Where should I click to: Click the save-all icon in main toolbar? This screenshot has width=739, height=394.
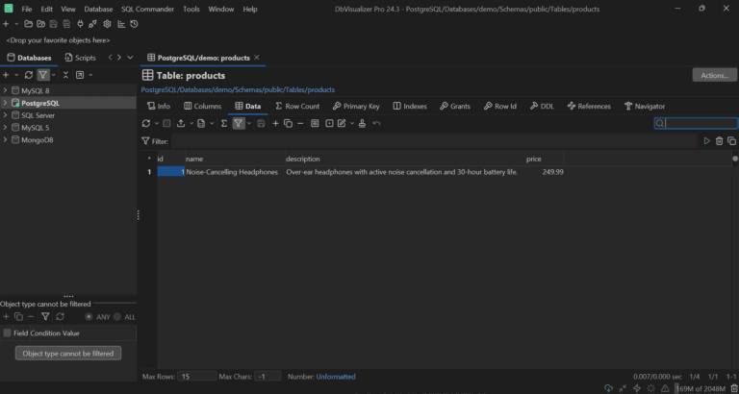[66, 24]
